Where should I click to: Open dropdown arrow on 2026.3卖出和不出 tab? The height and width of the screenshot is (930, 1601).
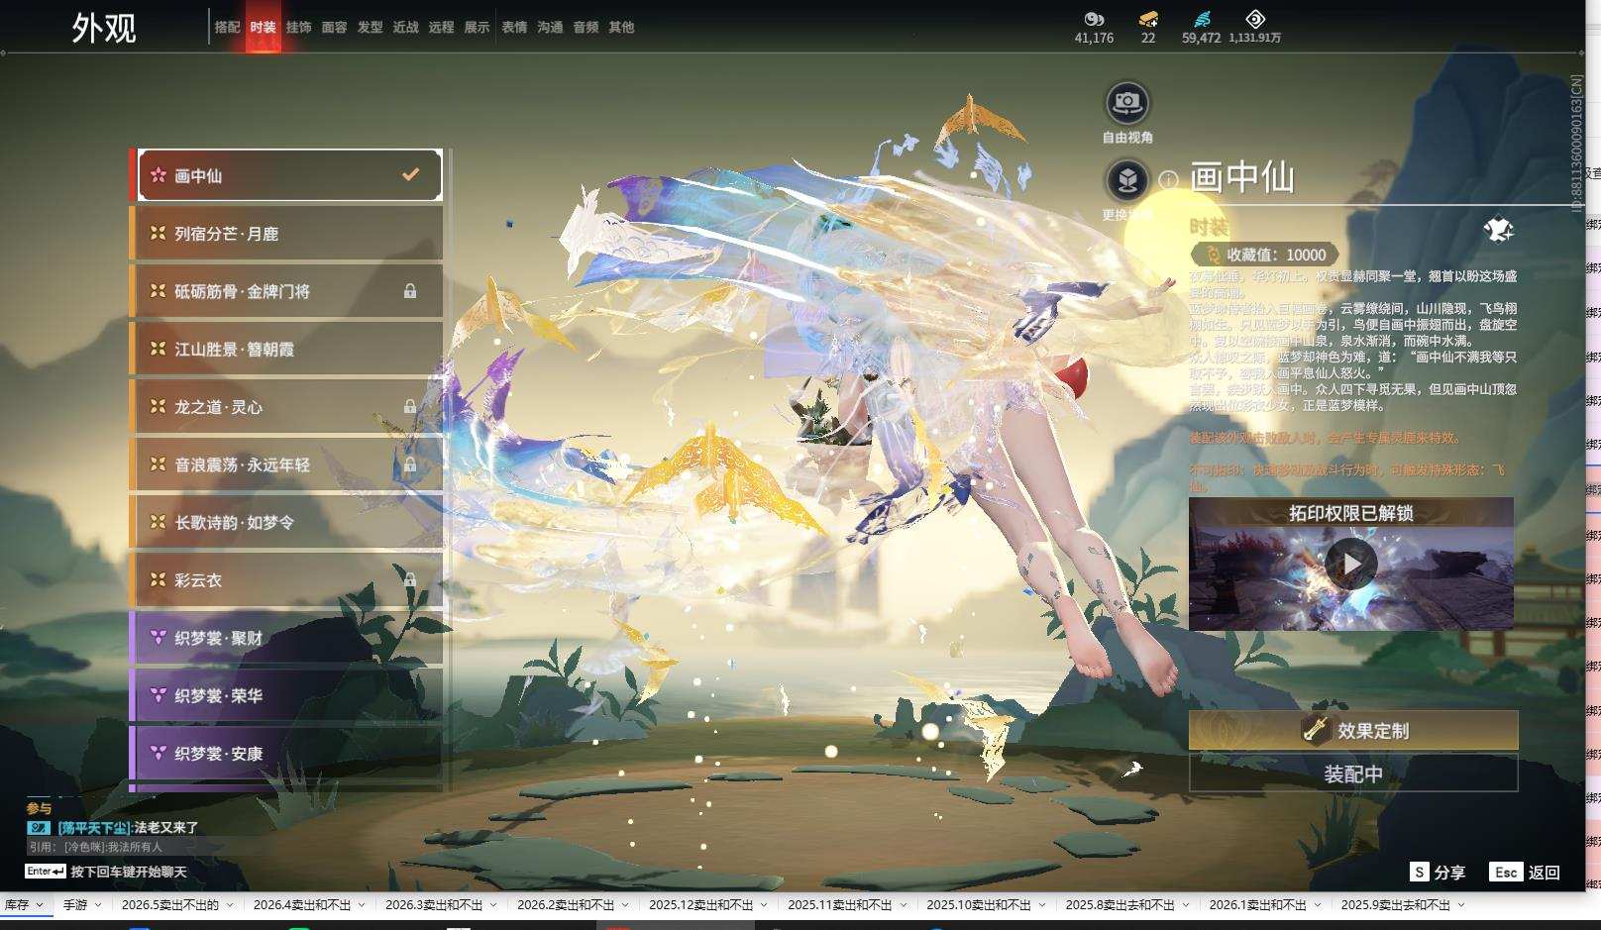coord(492,905)
